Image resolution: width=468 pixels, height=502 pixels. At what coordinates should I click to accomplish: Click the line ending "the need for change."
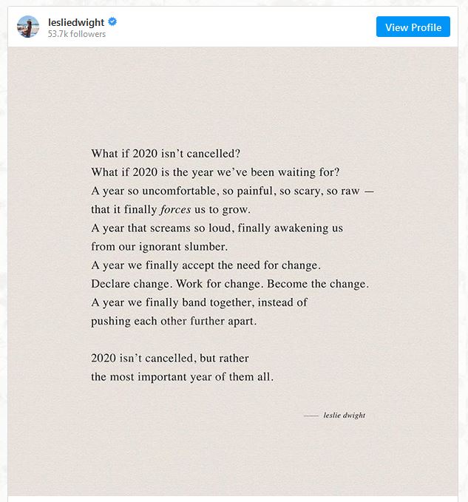coord(206,265)
